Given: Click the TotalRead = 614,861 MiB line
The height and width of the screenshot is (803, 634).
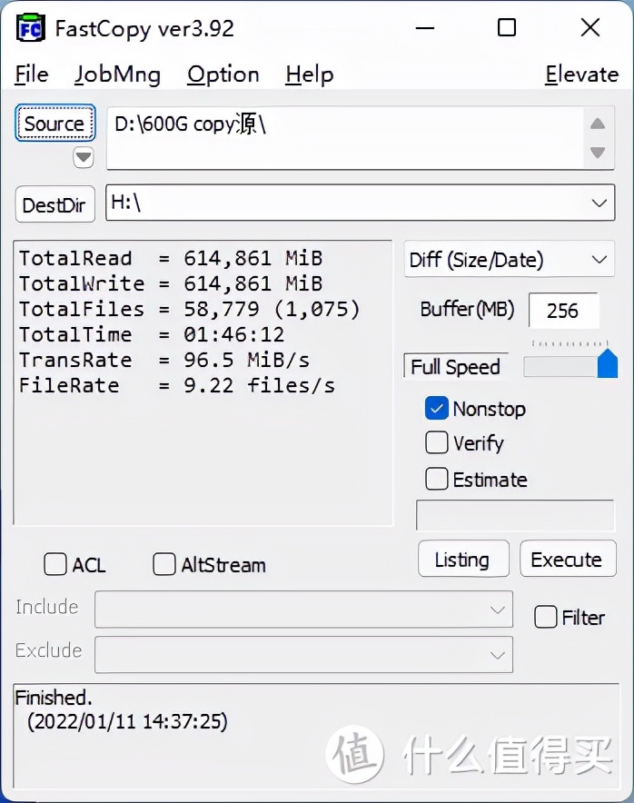Looking at the screenshot, I should tap(171, 258).
